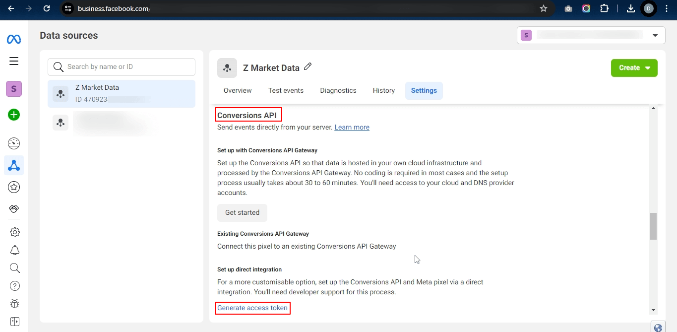Open the help question mark icon

pyautogui.click(x=15, y=286)
